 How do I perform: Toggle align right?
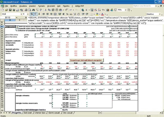(x=51, y=14)
